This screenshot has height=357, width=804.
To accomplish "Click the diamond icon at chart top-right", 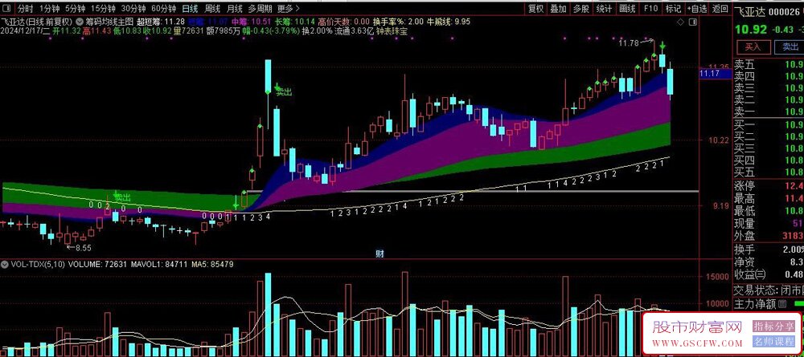I will (680, 22).
